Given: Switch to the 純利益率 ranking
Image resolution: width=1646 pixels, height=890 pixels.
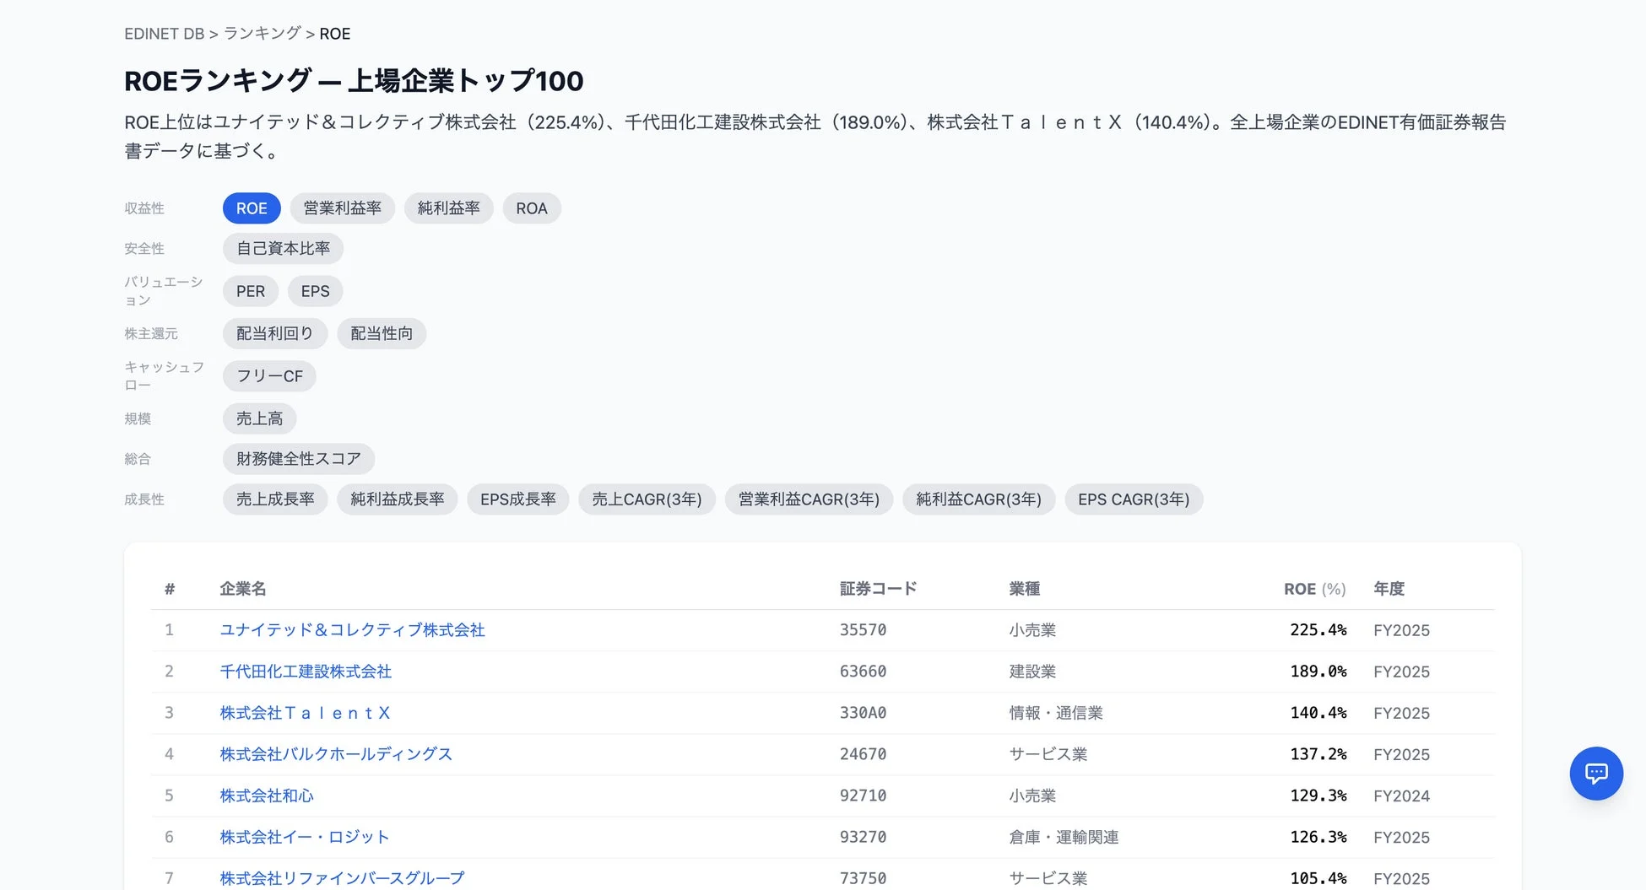Looking at the screenshot, I should 448,208.
